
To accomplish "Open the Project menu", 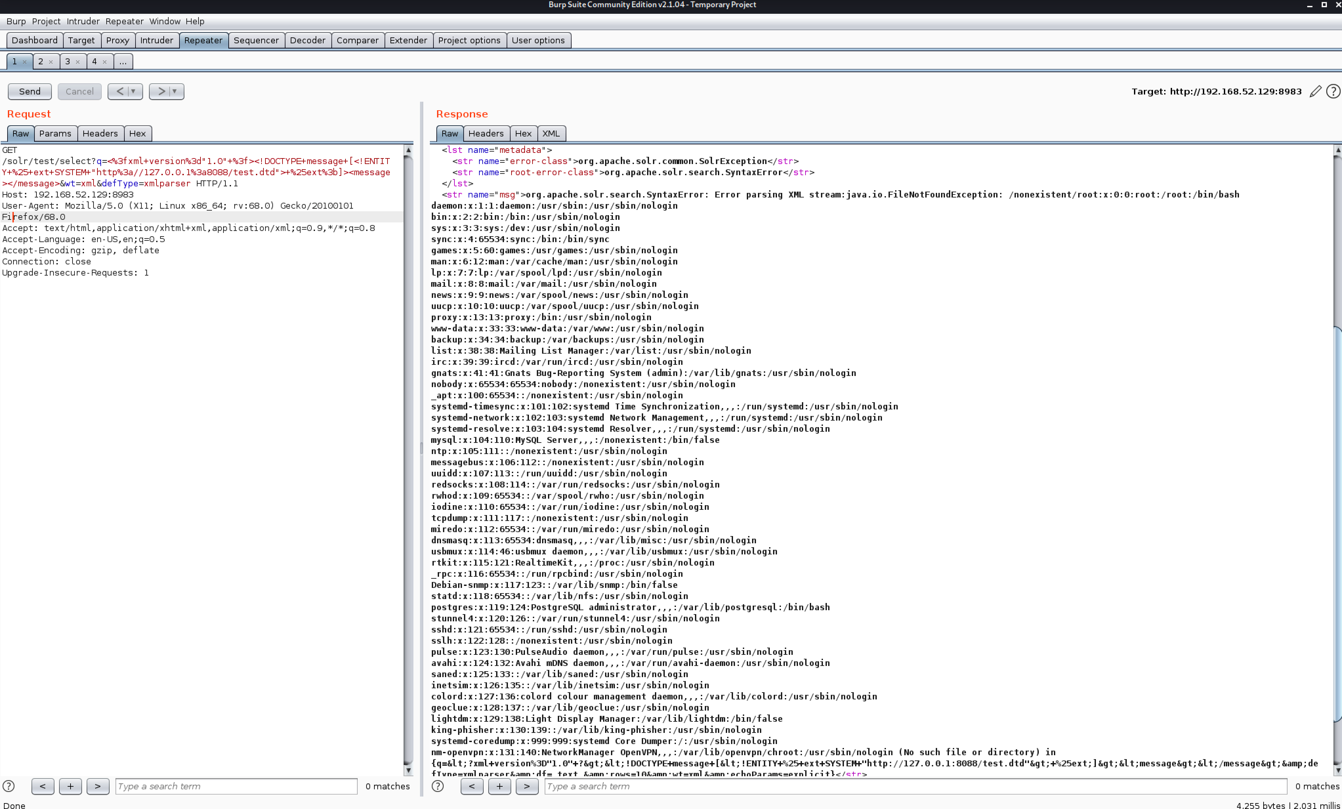I will click(46, 21).
